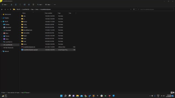Open the See more ellipsis menu
The width and height of the screenshot is (175, 98).
pyautogui.click(x=55, y=5)
